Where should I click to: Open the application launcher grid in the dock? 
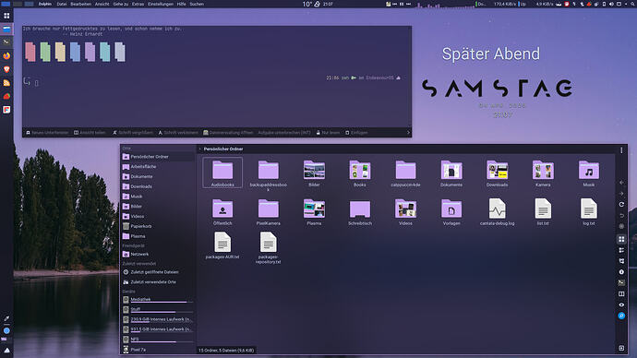pyautogui.click(x=6, y=16)
